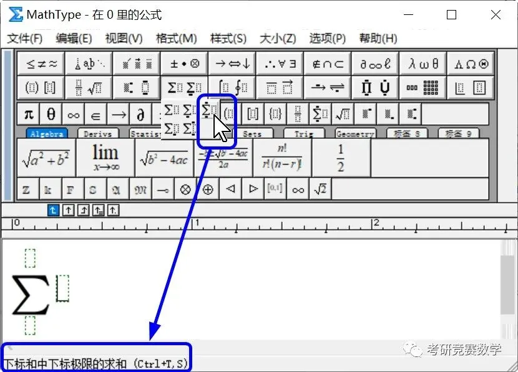Insert the √(b²−4ac) expression
The width and height of the screenshot is (518, 372).
pos(164,158)
